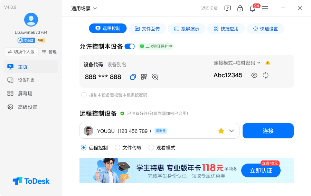311x196 pixels.
Task: Toggle 允许控制本设备 switch
Action: 130,47
